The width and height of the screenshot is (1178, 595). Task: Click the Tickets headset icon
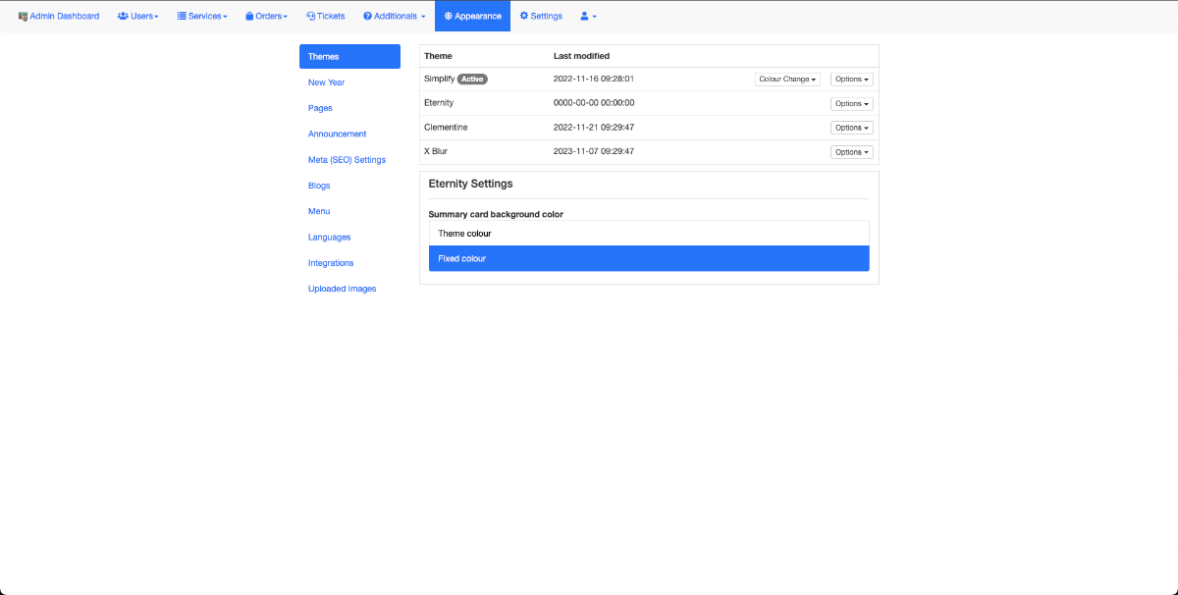310,17
